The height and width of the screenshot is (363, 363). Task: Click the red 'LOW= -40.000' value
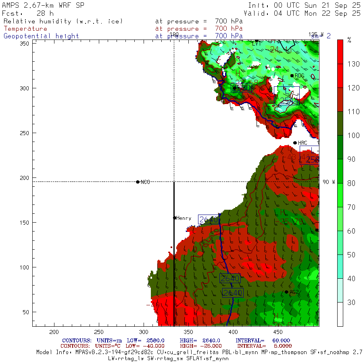pos(145,346)
